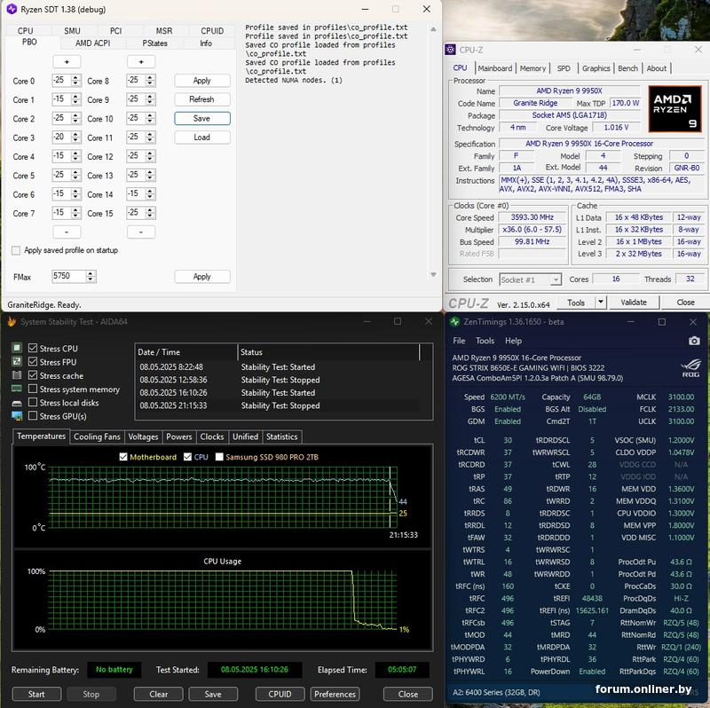Image resolution: width=710 pixels, height=708 pixels.
Task: Click the AIDA64 flame icon in title bar
Action: [12, 322]
